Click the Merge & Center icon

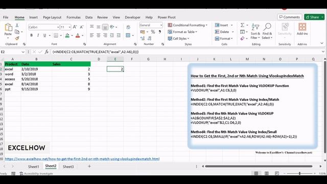(128, 35)
